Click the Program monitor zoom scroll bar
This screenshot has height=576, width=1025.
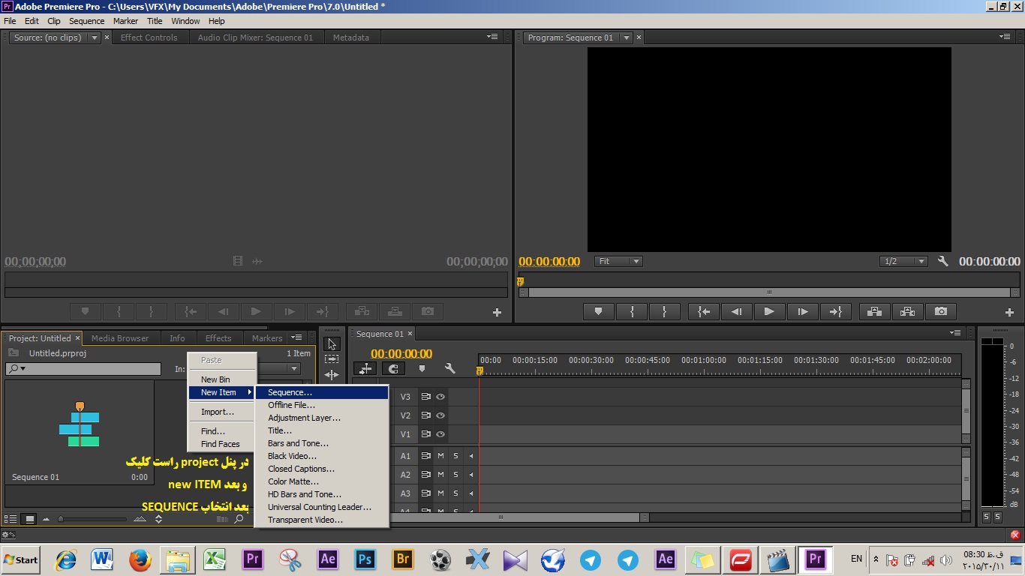tap(769, 292)
